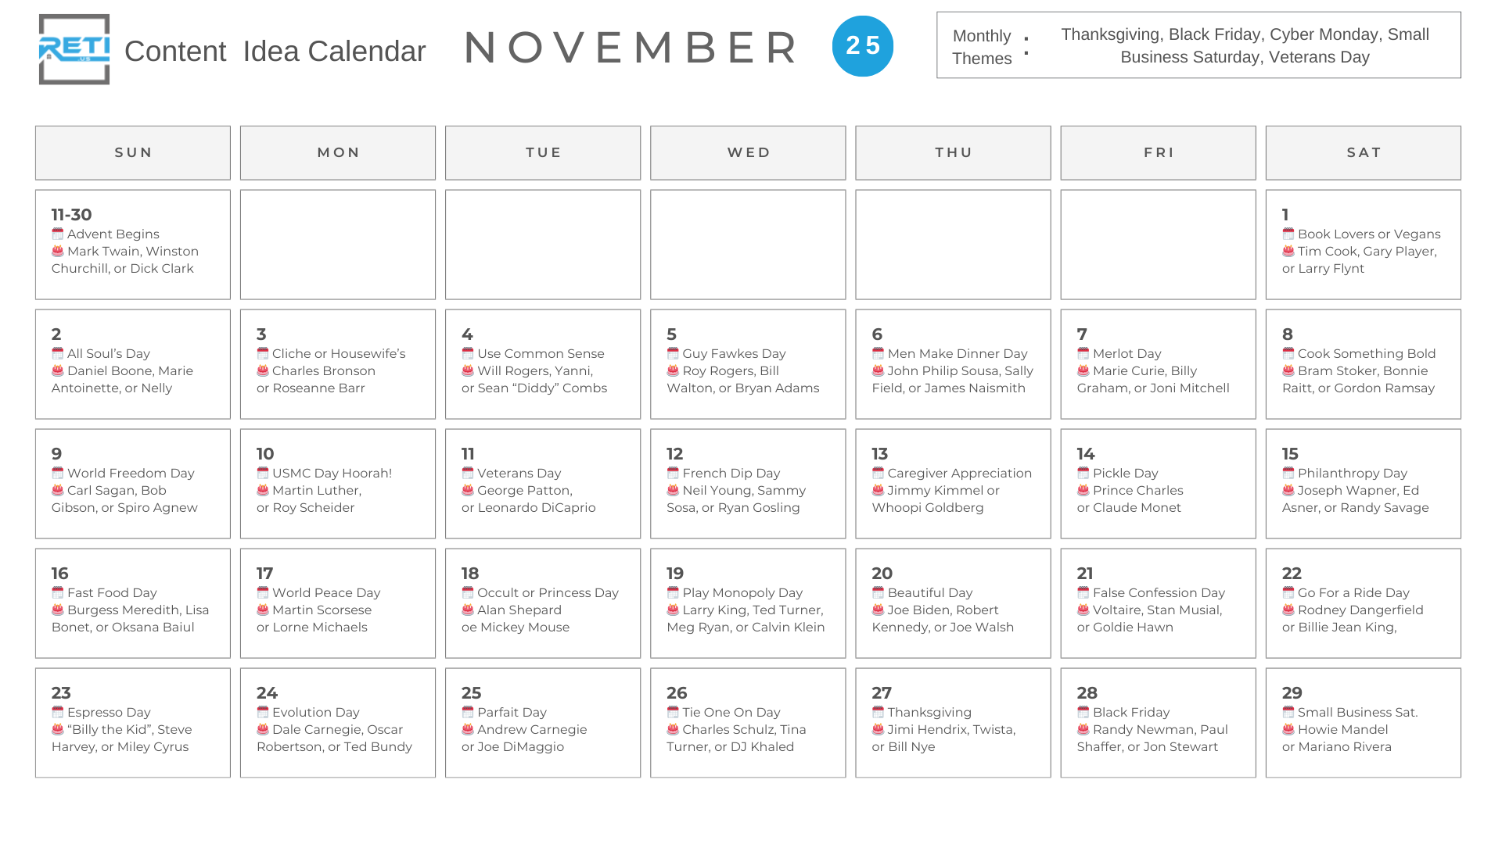Click the Small Business Sat. entry

(1357, 712)
